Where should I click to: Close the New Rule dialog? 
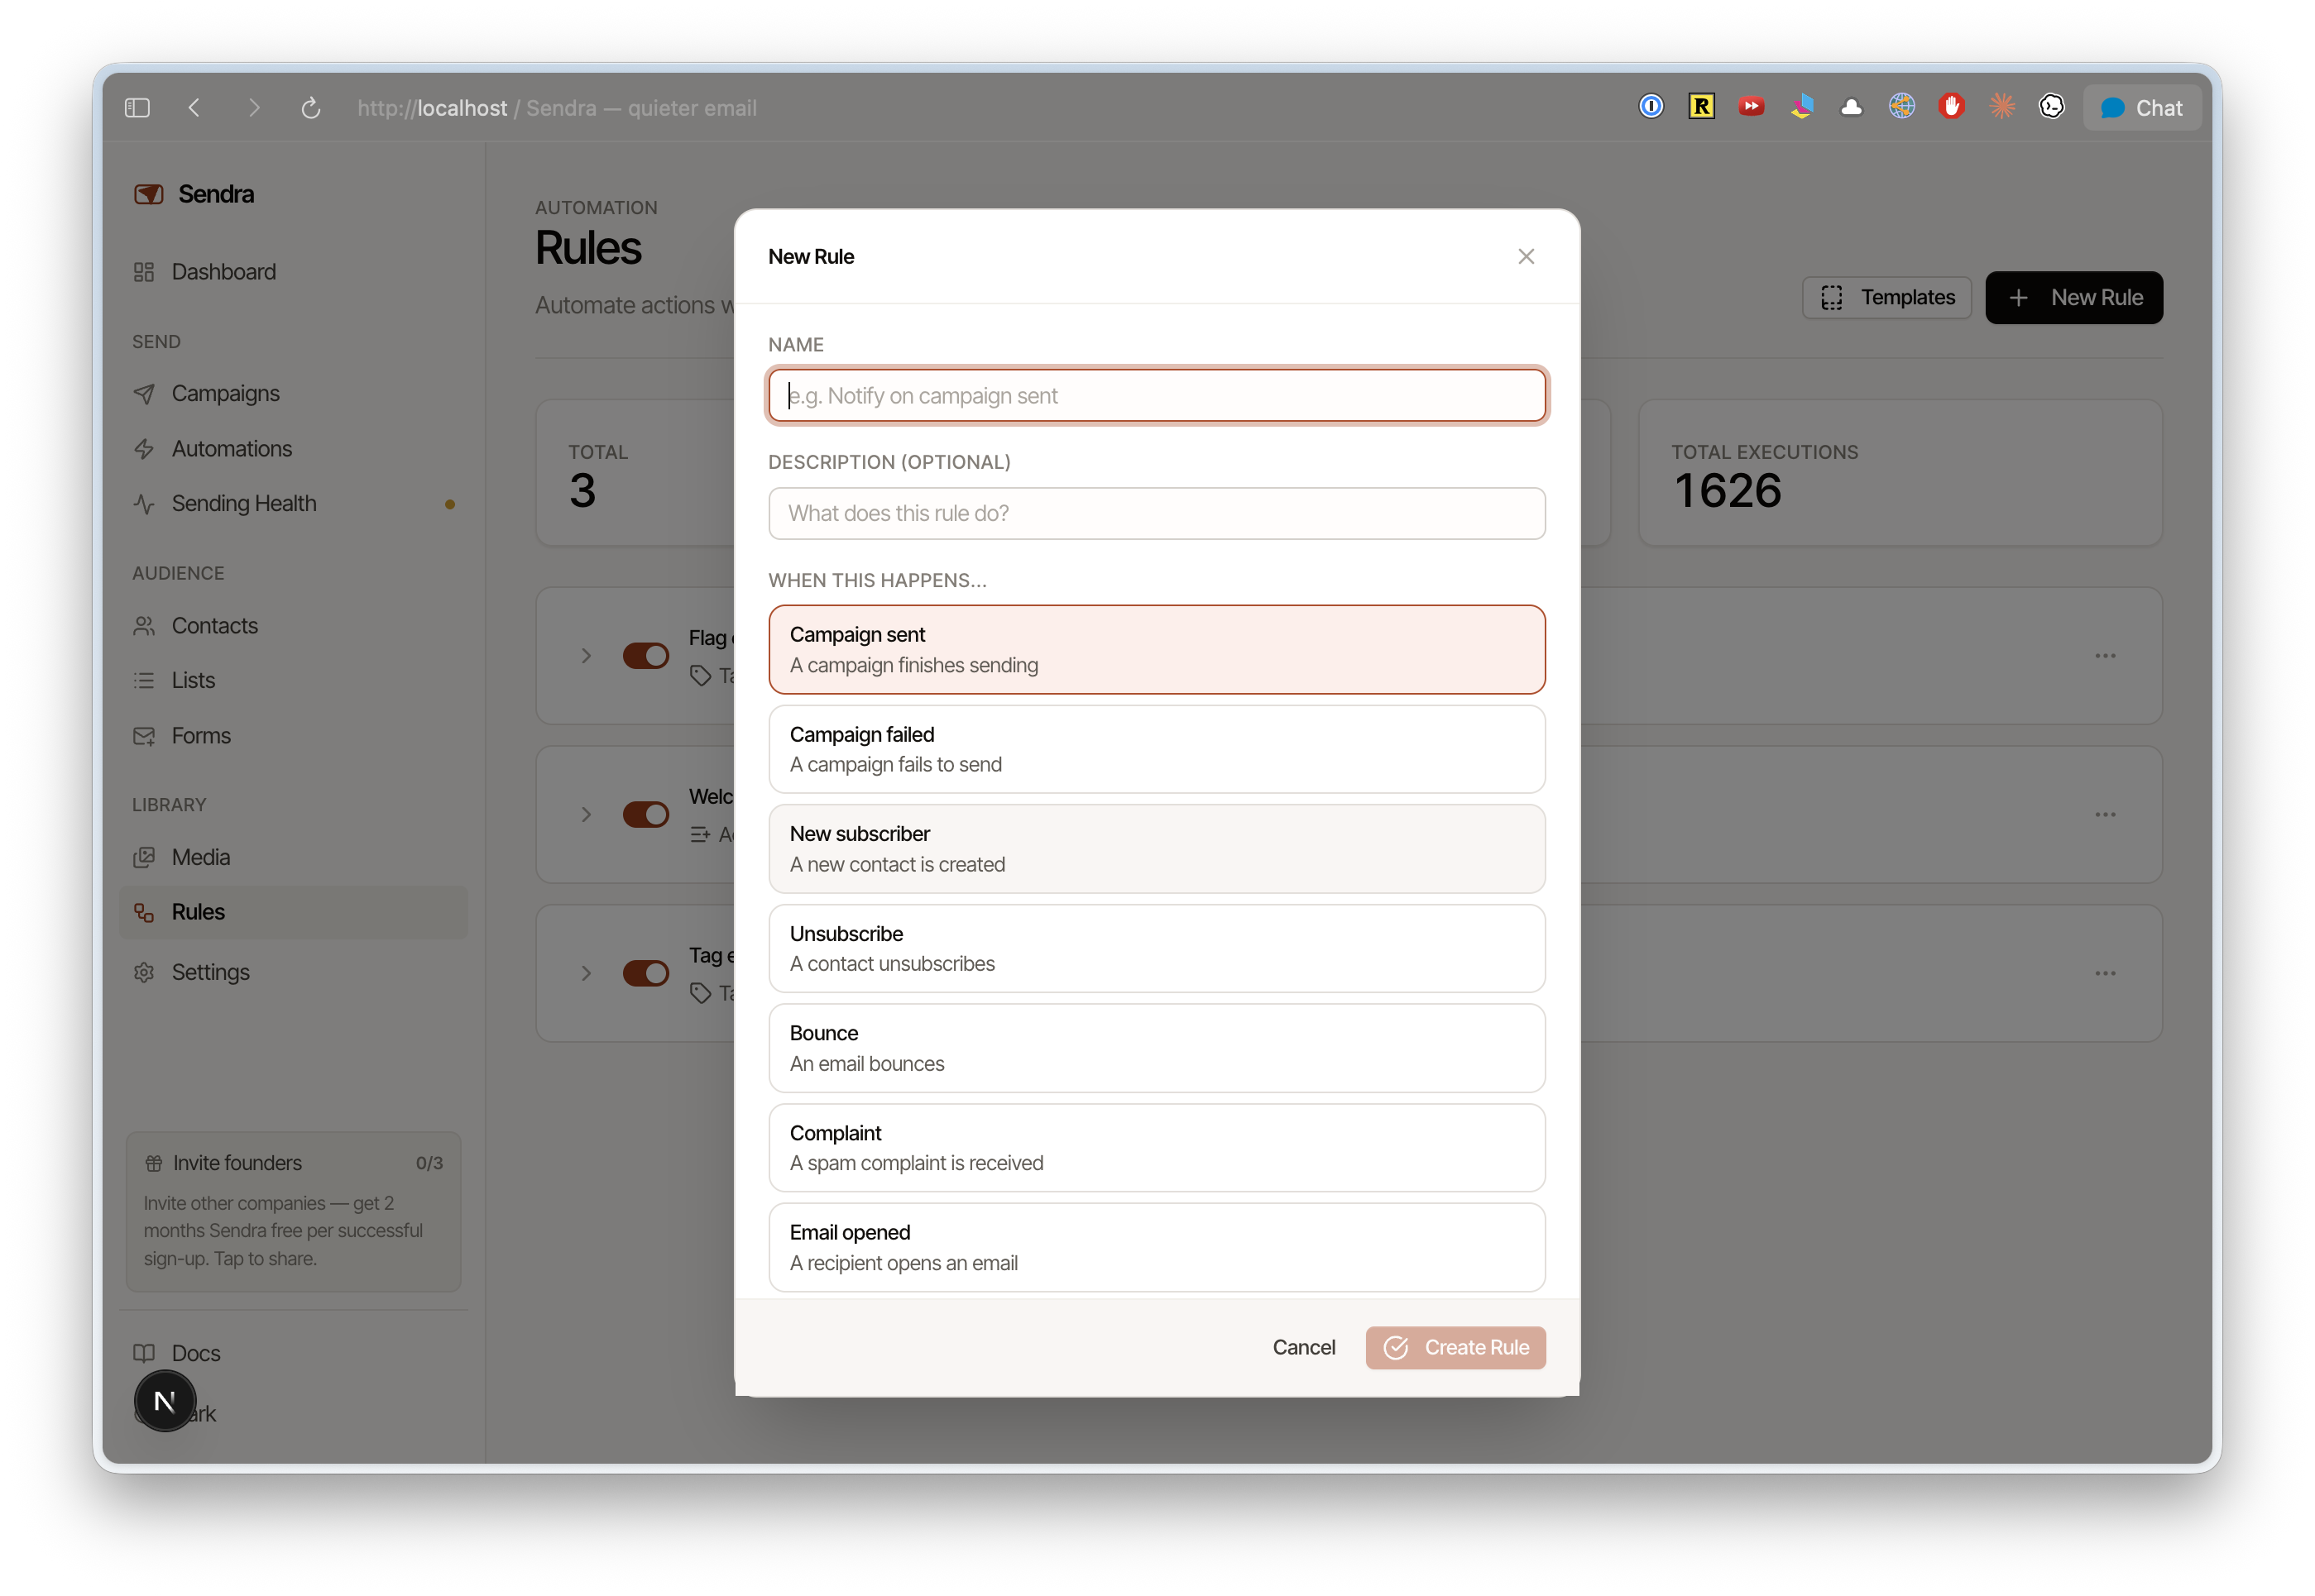1526,257
